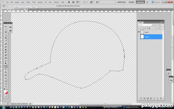The width and height of the screenshot is (174, 109).
Task: Open the Image menu
Action: (x=17, y=2)
